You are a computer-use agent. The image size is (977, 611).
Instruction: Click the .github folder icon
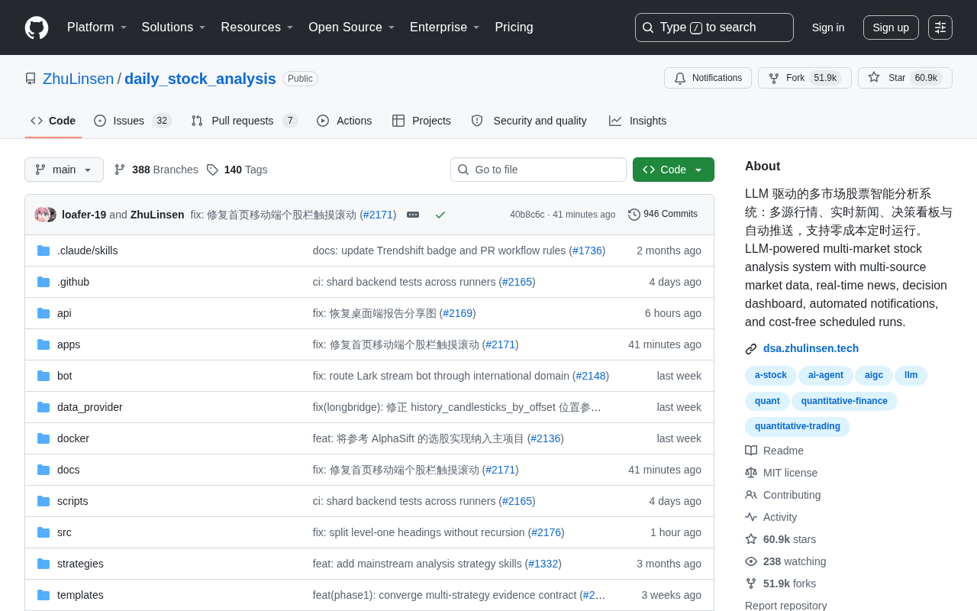tap(44, 282)
